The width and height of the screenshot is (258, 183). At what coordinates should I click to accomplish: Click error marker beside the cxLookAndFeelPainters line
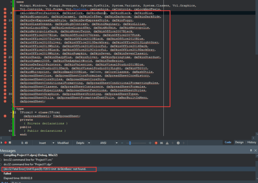tap(5, 13)
